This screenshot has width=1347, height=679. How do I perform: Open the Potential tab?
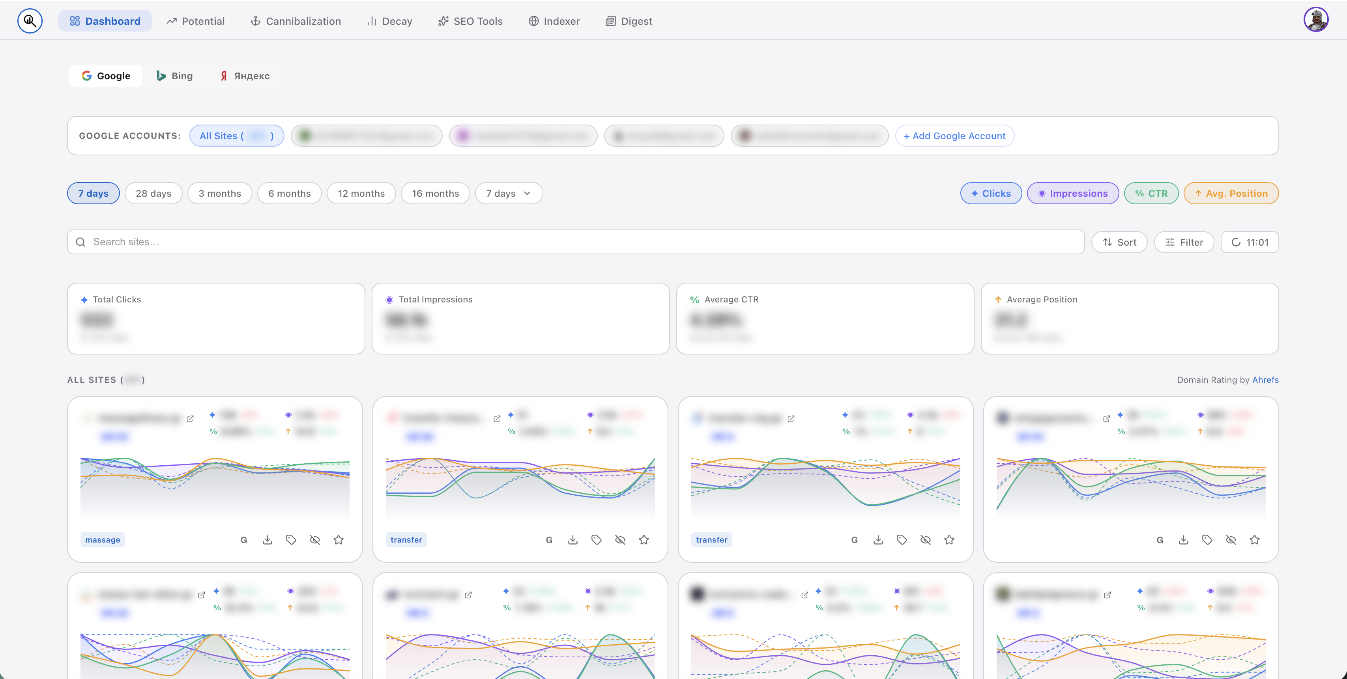coord(196,21)
